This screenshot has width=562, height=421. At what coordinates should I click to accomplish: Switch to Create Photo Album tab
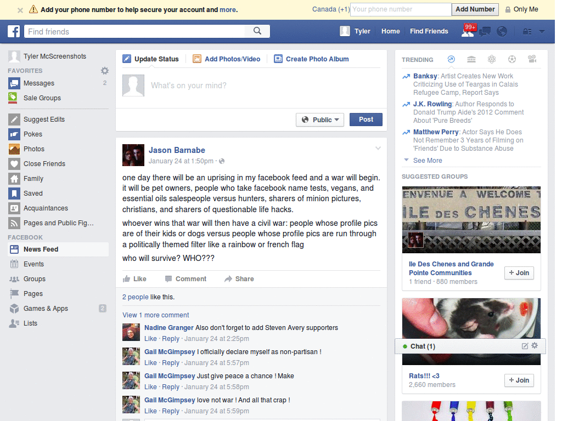click(x=311, y=59)
